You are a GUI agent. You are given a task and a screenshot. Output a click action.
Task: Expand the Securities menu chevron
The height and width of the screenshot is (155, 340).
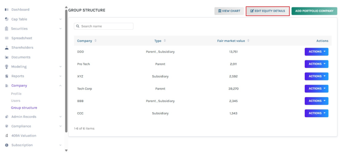click(60, 29)
